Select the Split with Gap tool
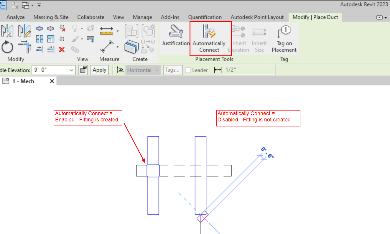Screen dimensions: 390x234 (51, 29)
